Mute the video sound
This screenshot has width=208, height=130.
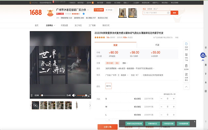(x=74, y=95)
